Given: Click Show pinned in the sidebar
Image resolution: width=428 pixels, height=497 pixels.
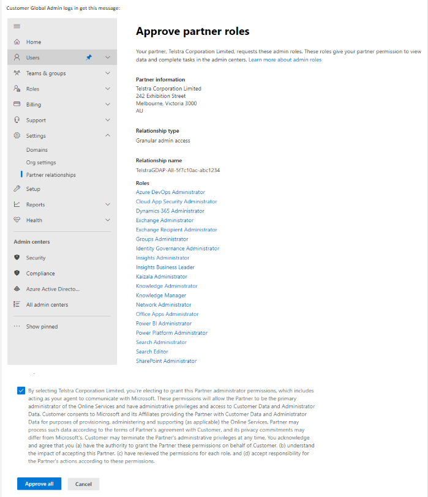Looking at the screenshot, I should (42, 327).
